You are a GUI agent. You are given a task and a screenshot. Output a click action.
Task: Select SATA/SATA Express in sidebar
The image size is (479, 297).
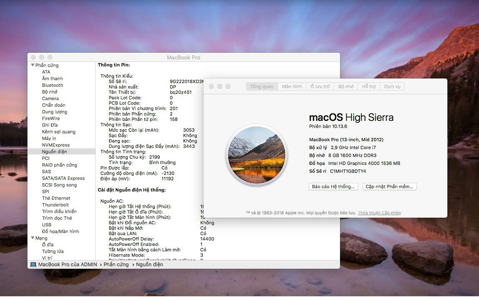63,178
